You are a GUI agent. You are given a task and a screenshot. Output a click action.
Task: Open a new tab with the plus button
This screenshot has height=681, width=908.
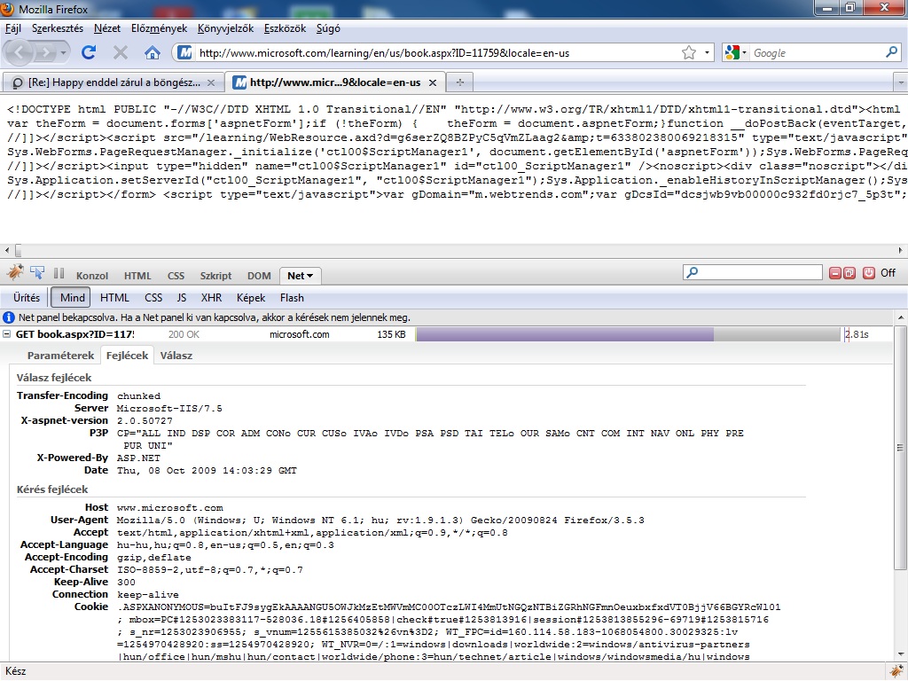(x=460, y=82)
